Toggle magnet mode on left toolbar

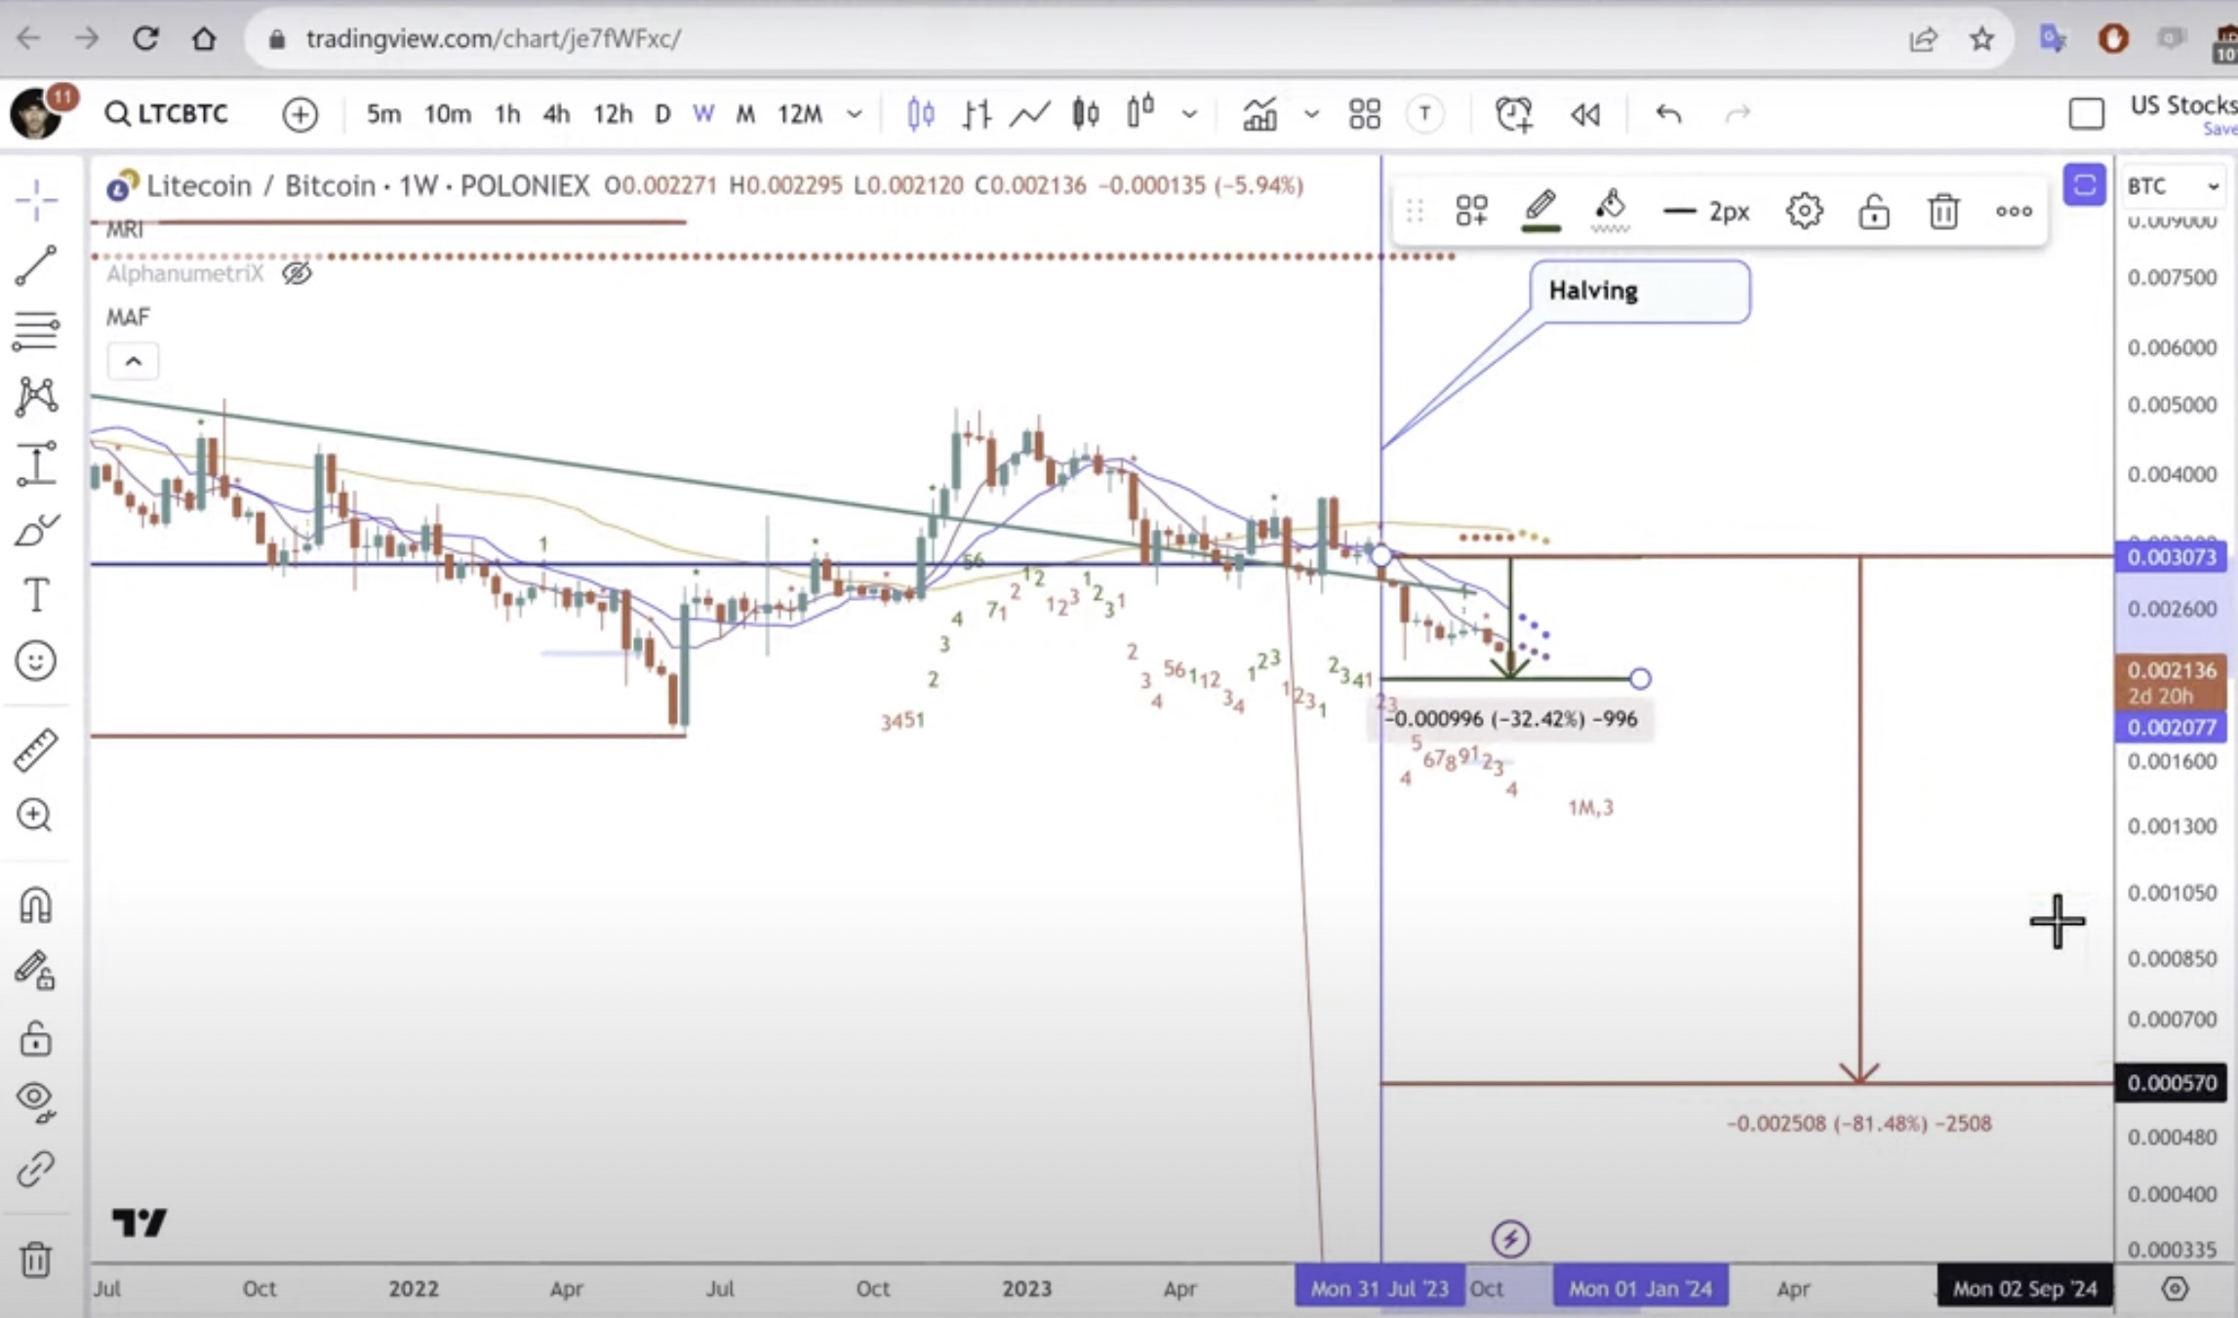click(36, 905)
